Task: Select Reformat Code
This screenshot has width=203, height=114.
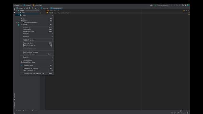Action: point(37,43)
